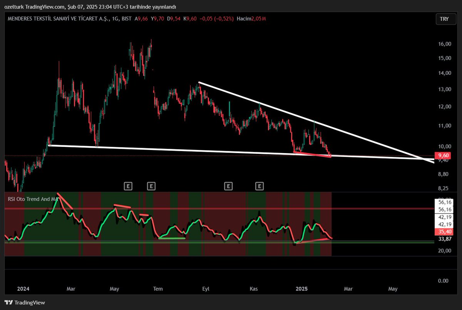Screen dimensions: 462x310
Task: Click the ozelturk publish header text
Action: coord(90,7)
